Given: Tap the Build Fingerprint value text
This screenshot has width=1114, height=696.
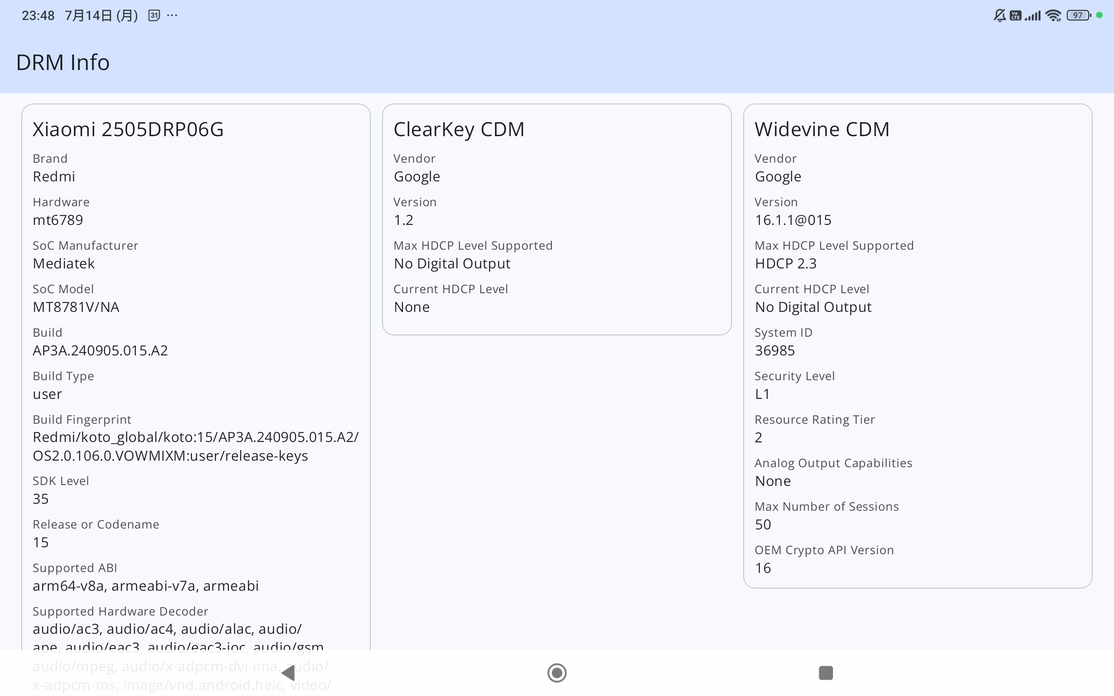Looking at the screenshot, I should click(x=196, y=446).
